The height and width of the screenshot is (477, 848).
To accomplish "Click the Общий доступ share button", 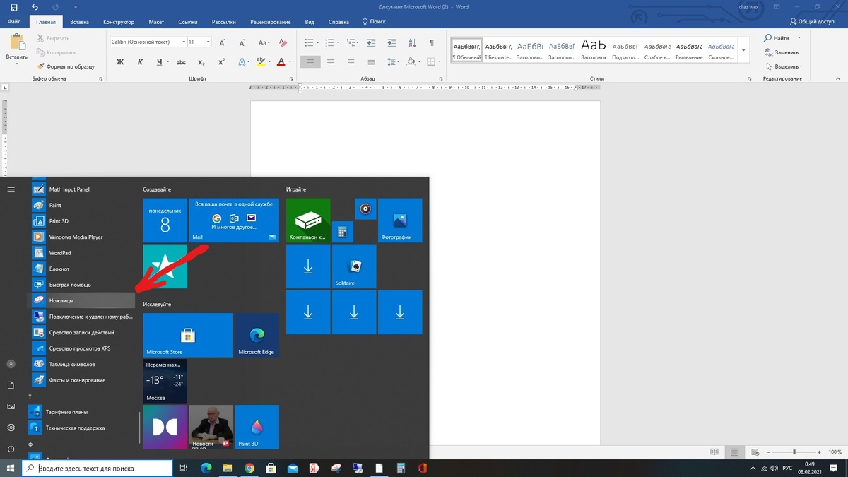I will pyautogui.click(x=813, y=22).
